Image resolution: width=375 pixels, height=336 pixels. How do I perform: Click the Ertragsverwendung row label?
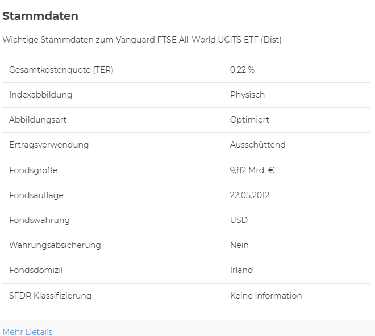[49, 145]
